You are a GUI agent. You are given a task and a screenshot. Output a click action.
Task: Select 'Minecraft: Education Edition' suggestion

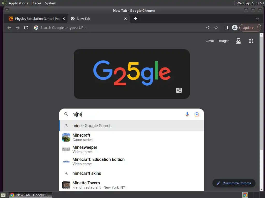tap(131, 162)
